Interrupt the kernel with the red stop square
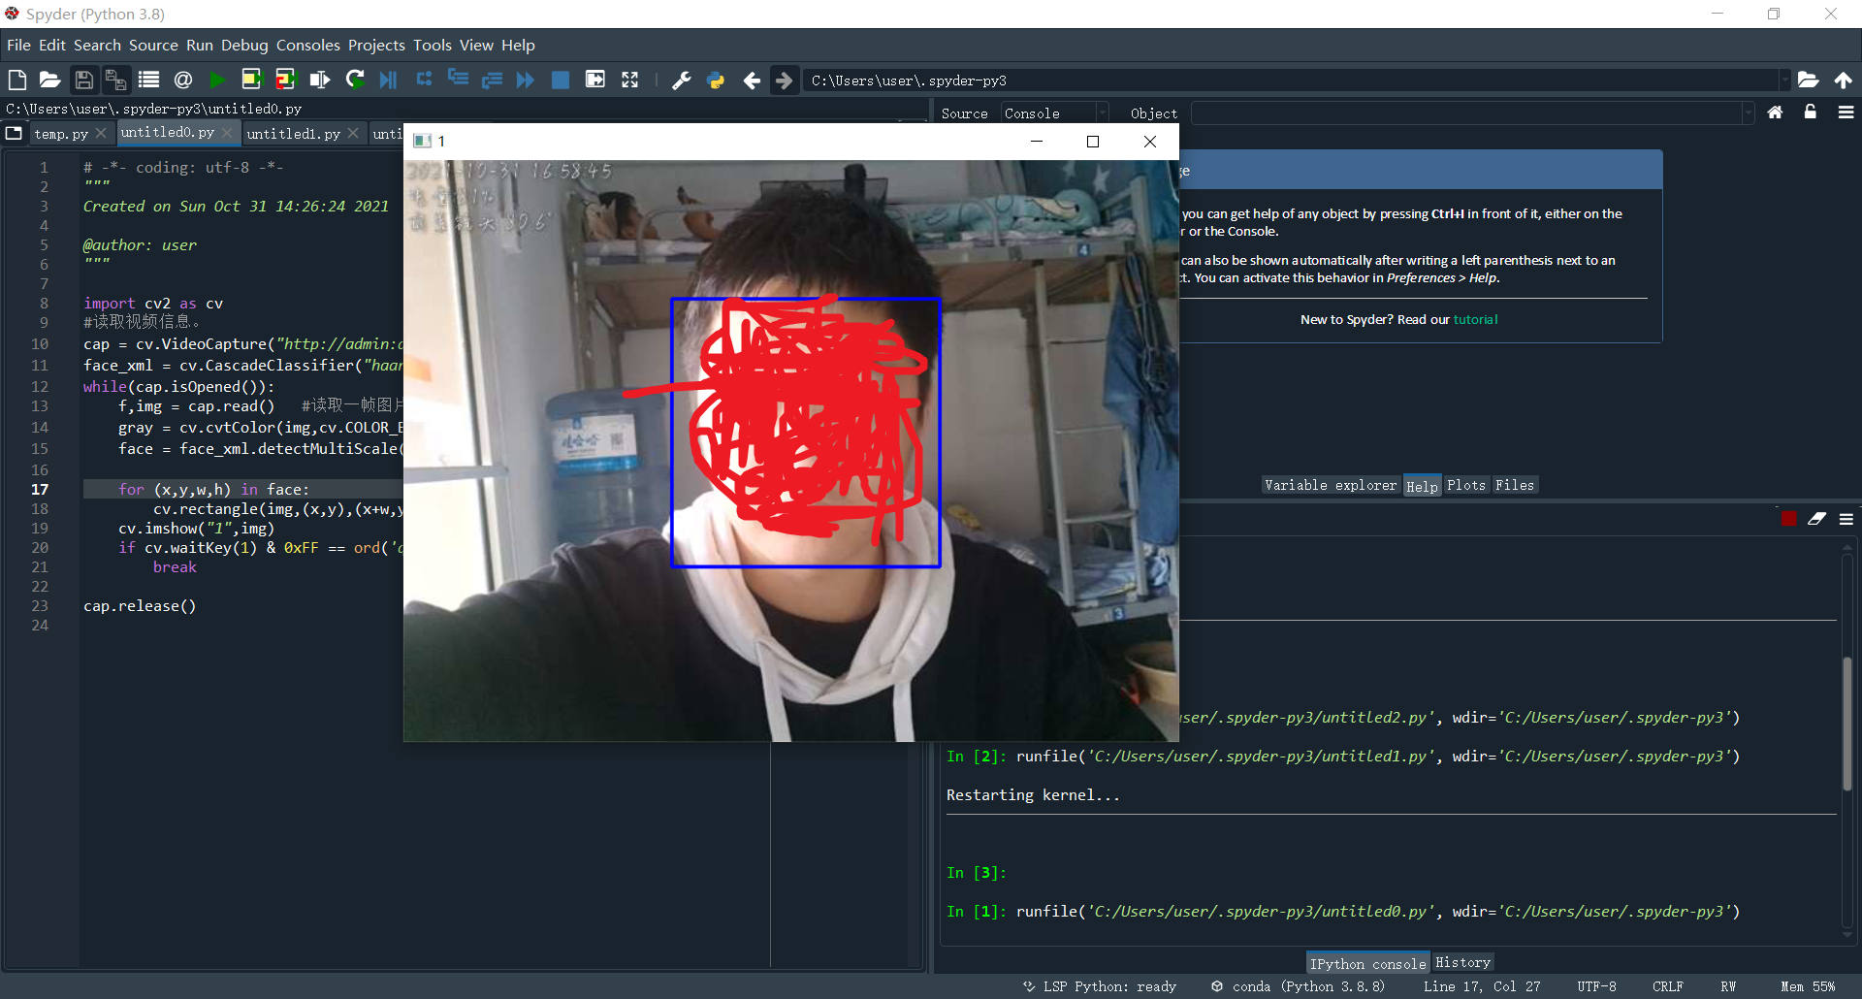Viewport: 1862px width, 999px height. [1788, 519]
